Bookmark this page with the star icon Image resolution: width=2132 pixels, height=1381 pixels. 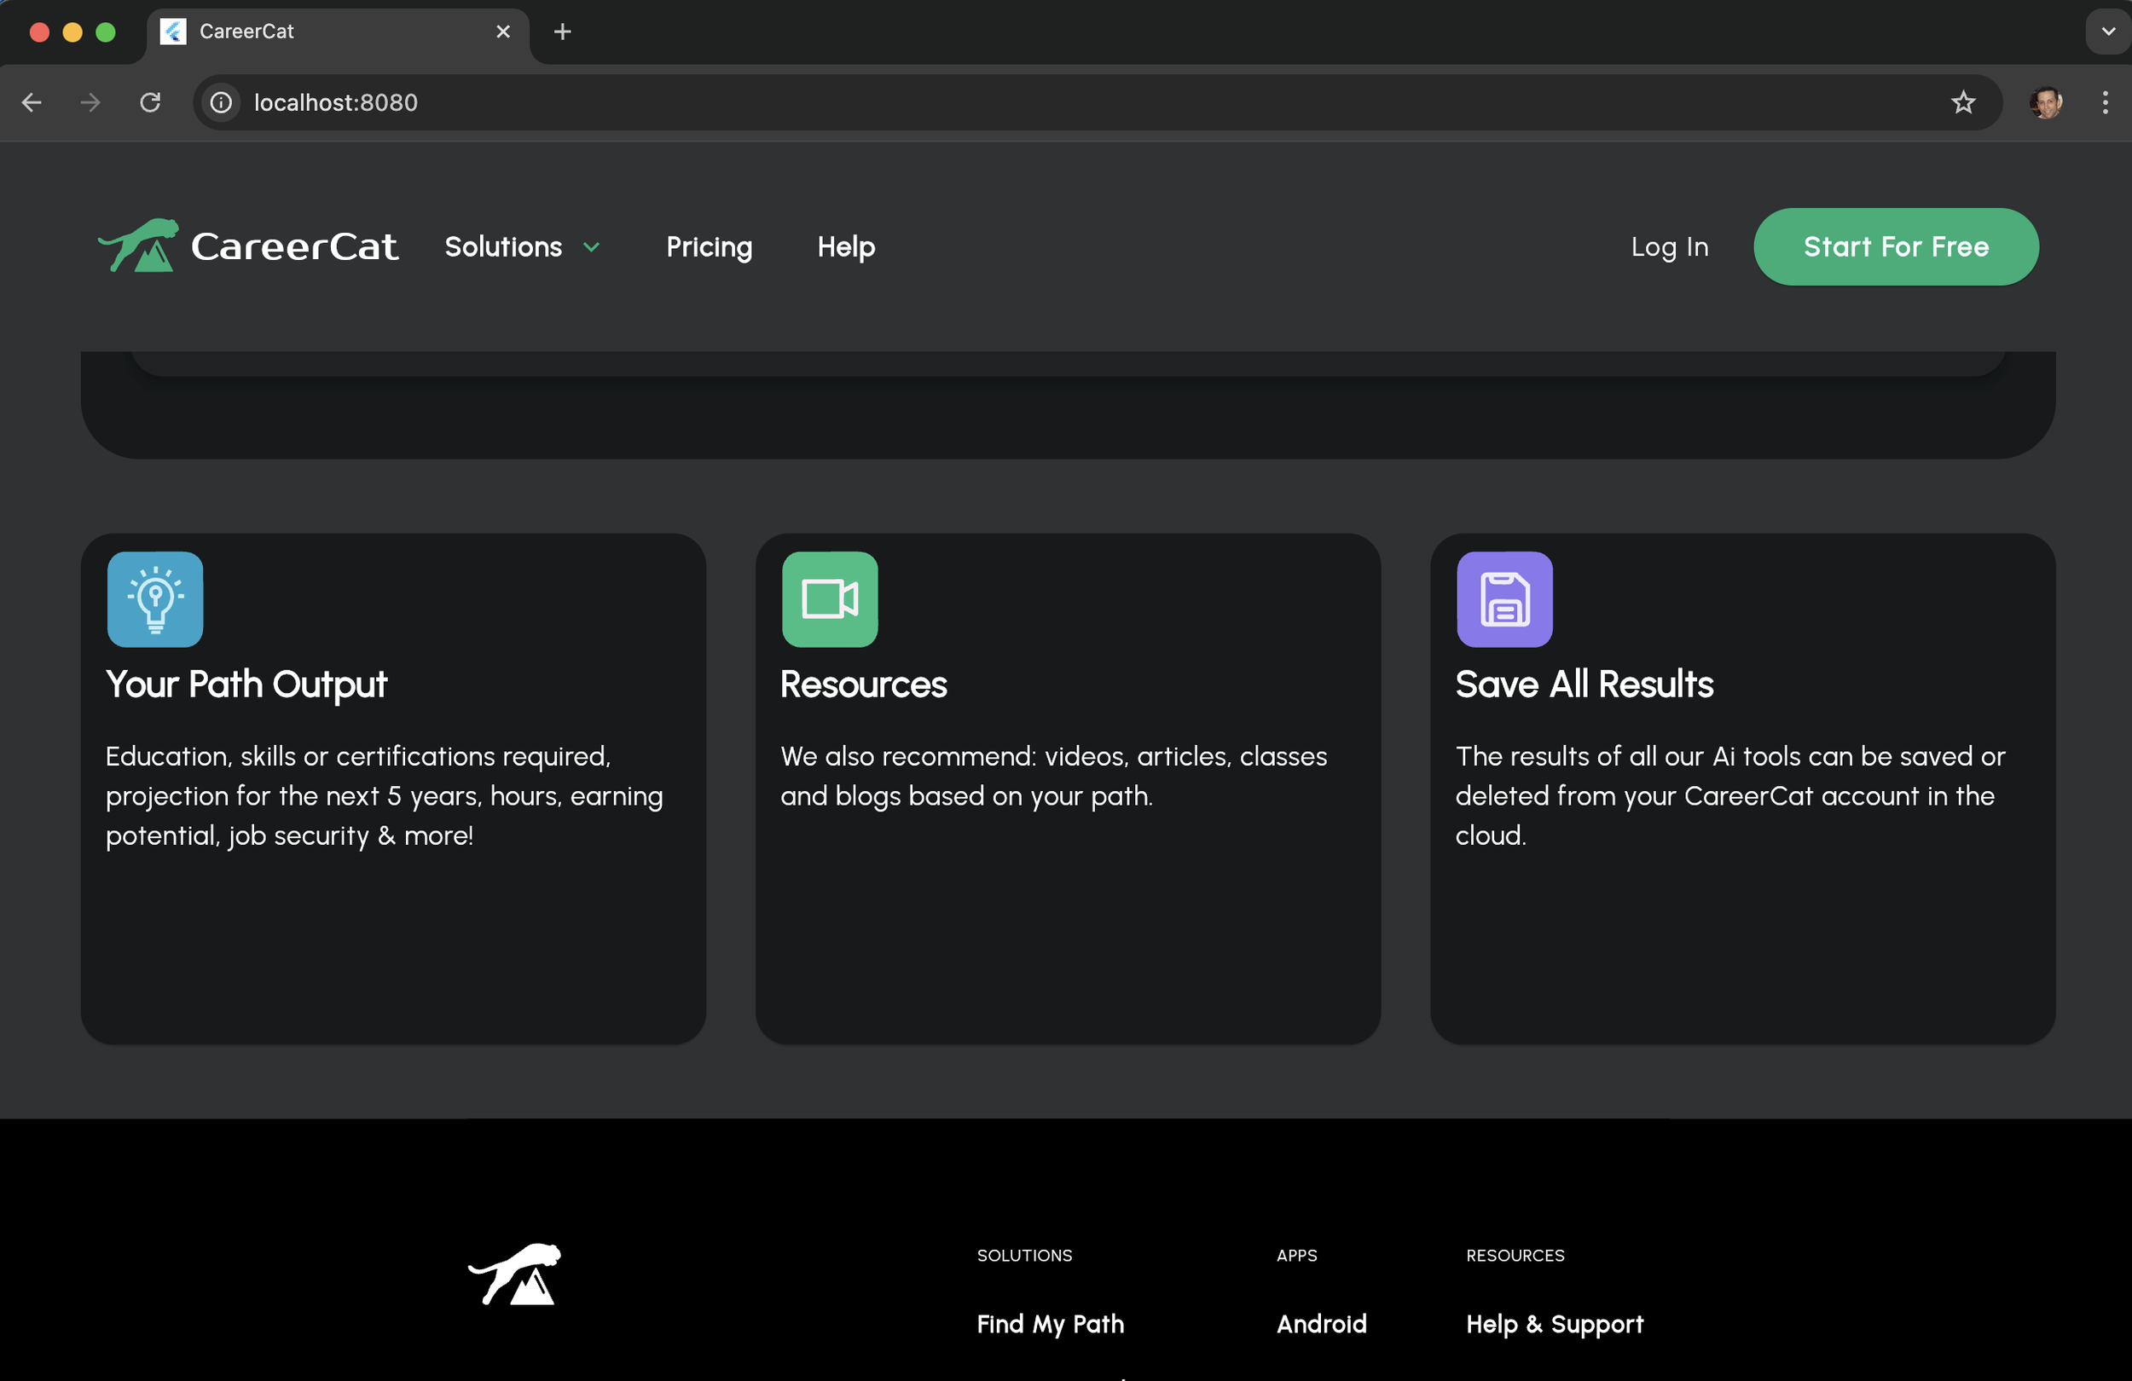pyautogui.click(x=1962, y=103)
